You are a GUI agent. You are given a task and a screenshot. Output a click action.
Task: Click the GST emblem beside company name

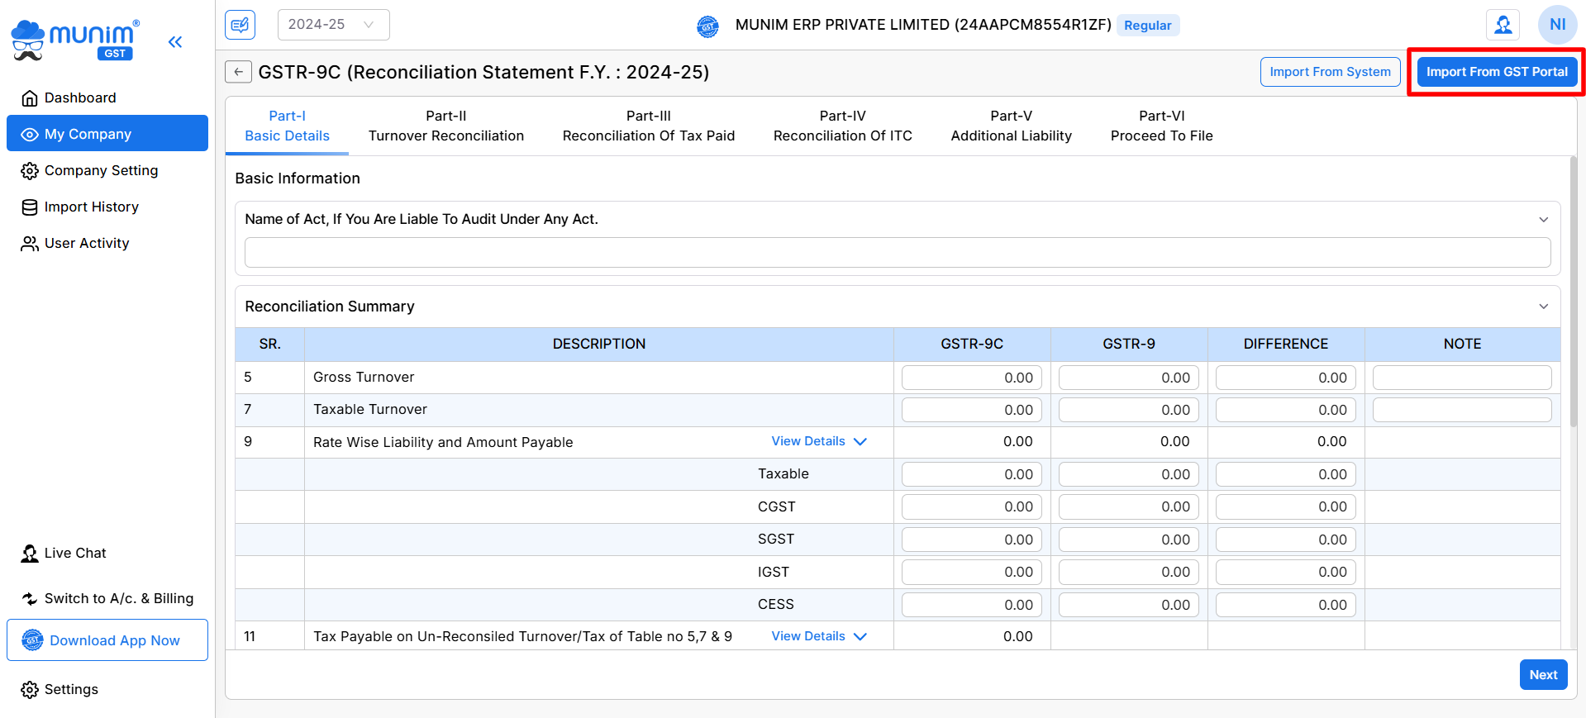[707, 26]
